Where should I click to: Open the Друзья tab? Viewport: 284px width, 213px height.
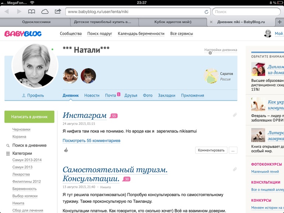[131, 95]
